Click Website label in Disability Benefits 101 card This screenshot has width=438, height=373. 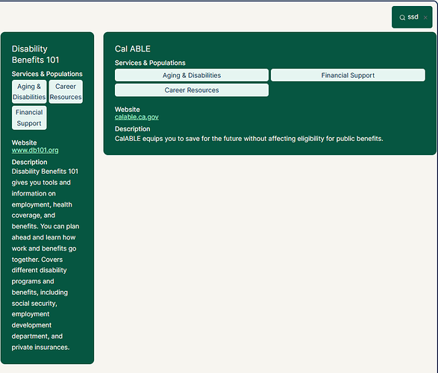point(25,142)
